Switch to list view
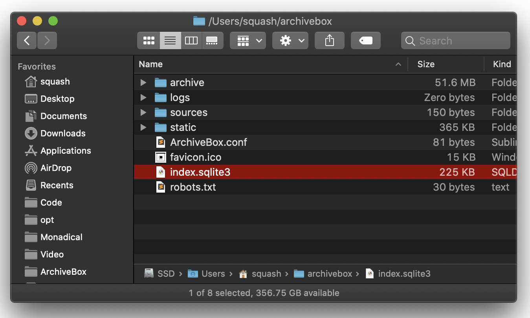The width and height of the screenshot is (530, 318). coord(170,40)
